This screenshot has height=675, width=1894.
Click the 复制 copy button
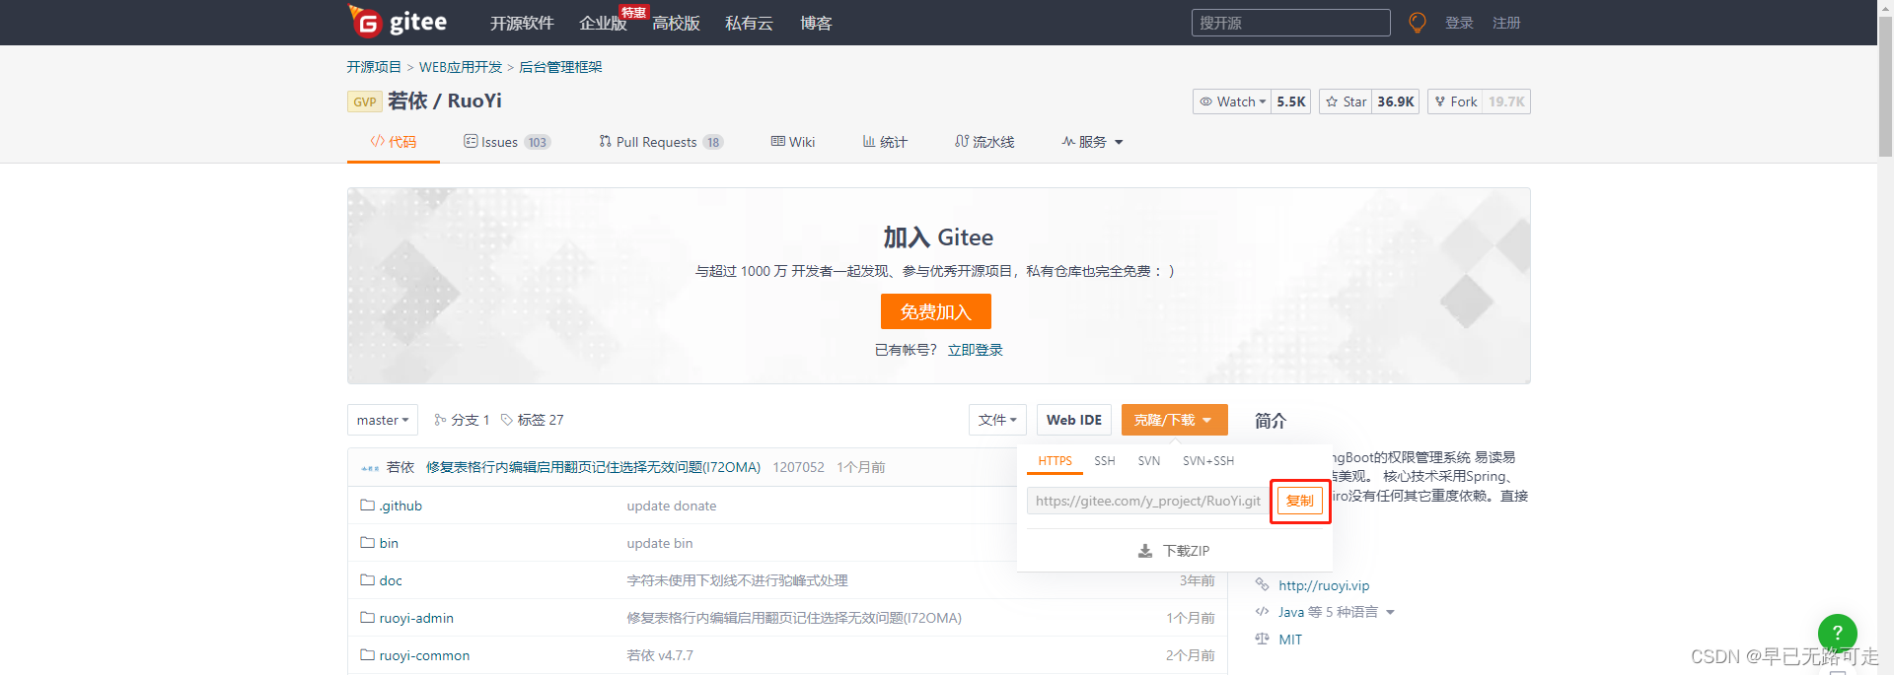1300,501
